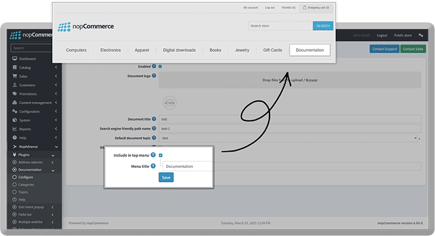The height and width of the screenshot is (236, 435).
Task: Click the Content management cubes icon
Action: point(14,102)
